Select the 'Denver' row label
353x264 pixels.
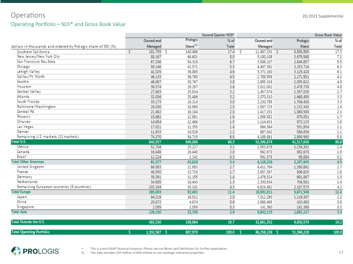(x=23, y=132)
